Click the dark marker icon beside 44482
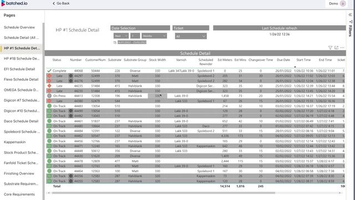 pos(71,116)
